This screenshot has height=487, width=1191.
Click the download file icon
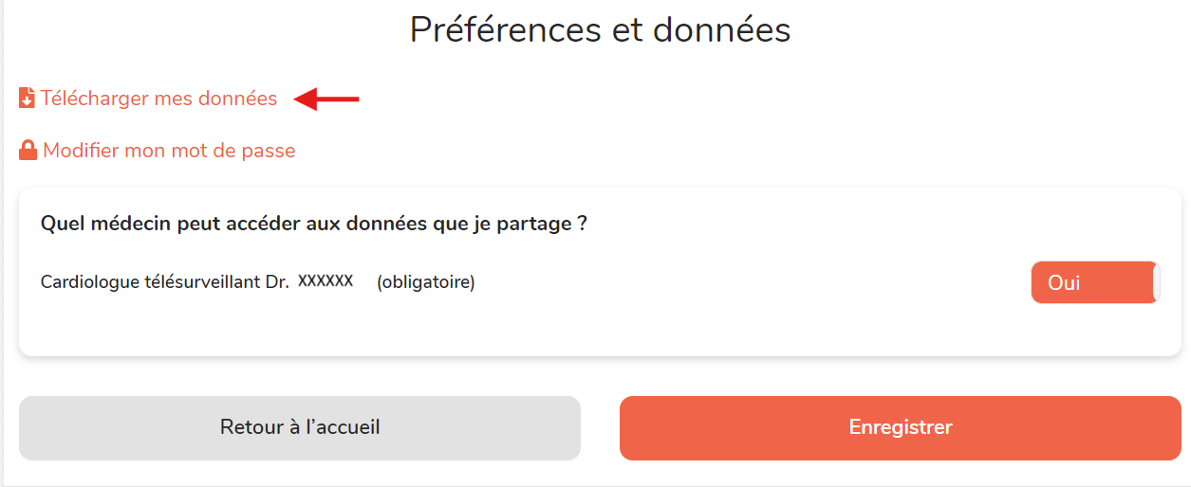(27, 98)
